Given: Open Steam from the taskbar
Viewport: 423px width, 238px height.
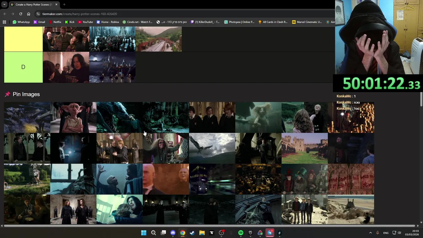Looking at the screenshot, I should [x=192, y=233].
